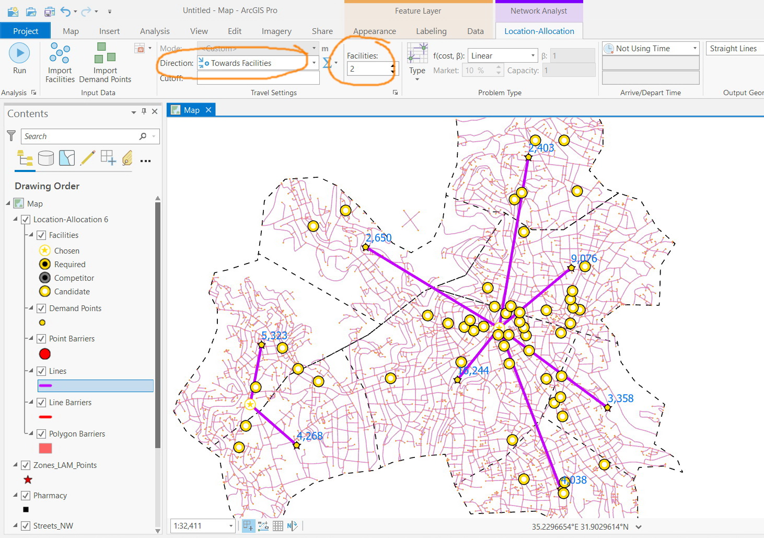Click the Cutoff input field
This screenshot has height=538, width=764.
tap(258, 78)
